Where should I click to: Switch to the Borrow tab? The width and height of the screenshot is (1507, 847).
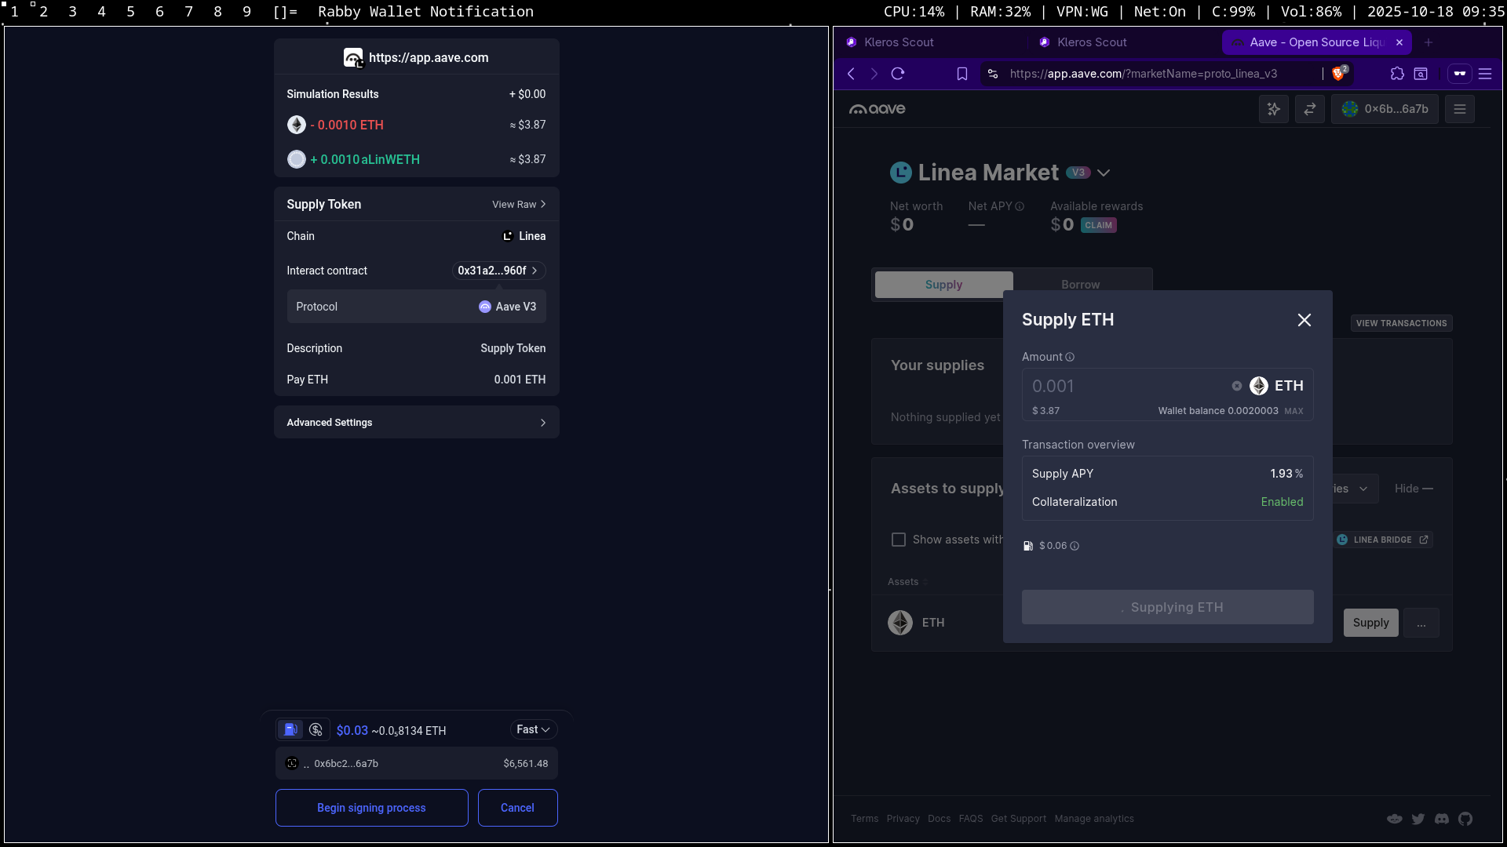point(1080,285)
